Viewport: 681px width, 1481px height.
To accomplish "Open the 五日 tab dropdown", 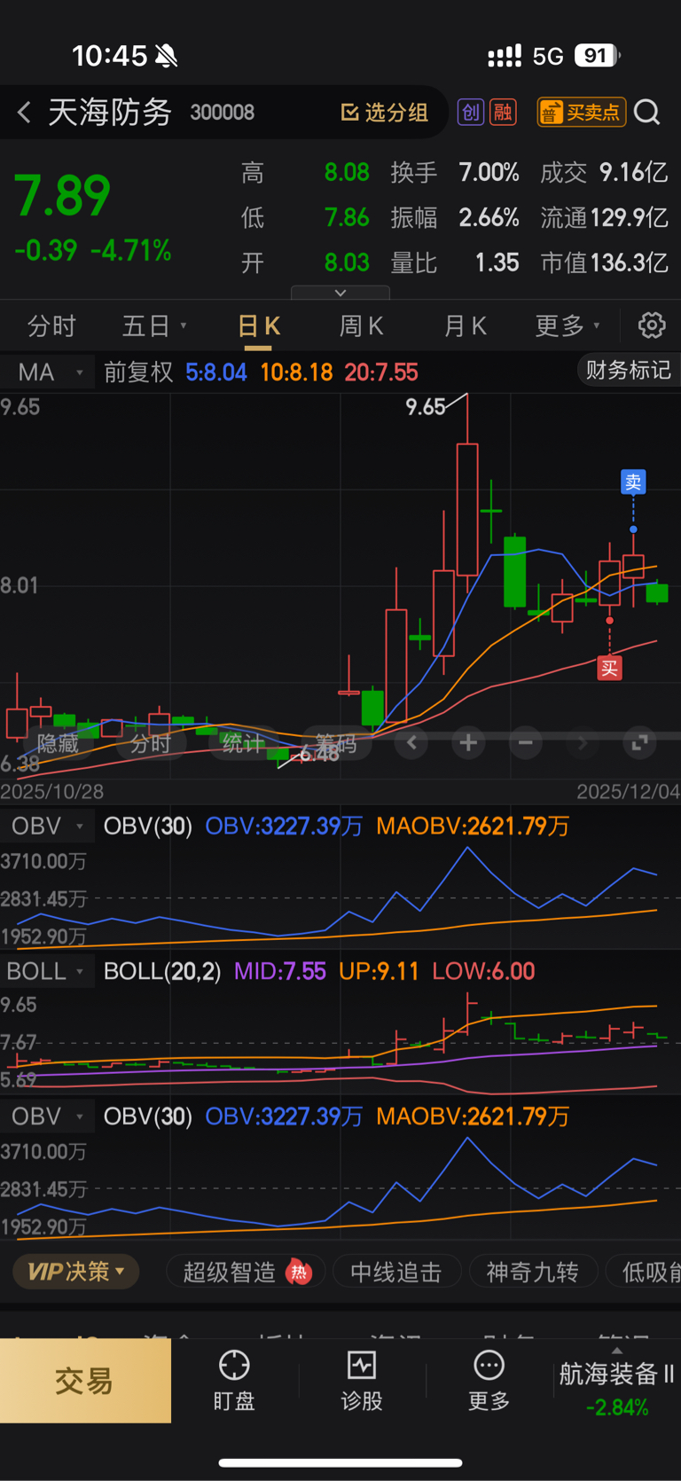I will (154, 326).
